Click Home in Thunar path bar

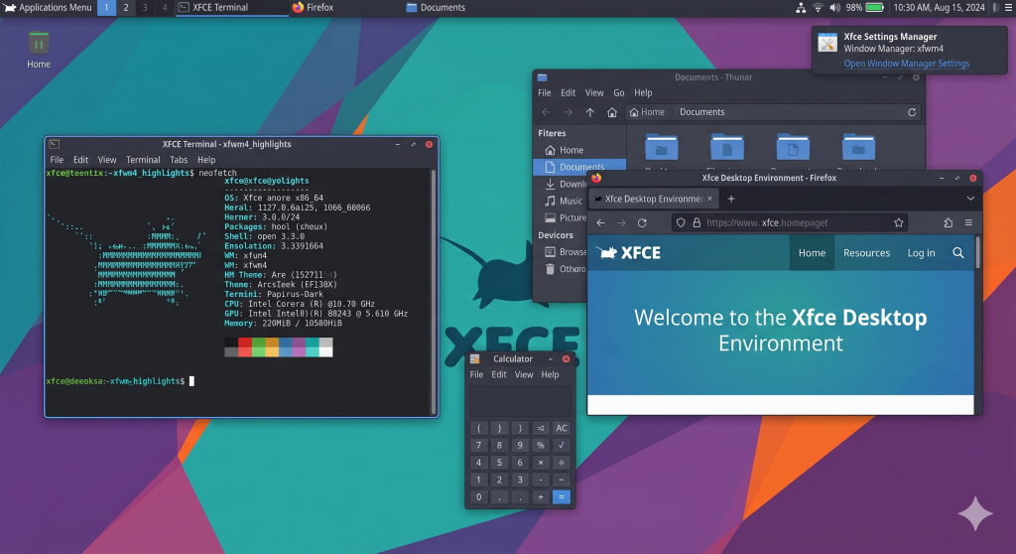(x=647, y=112)
